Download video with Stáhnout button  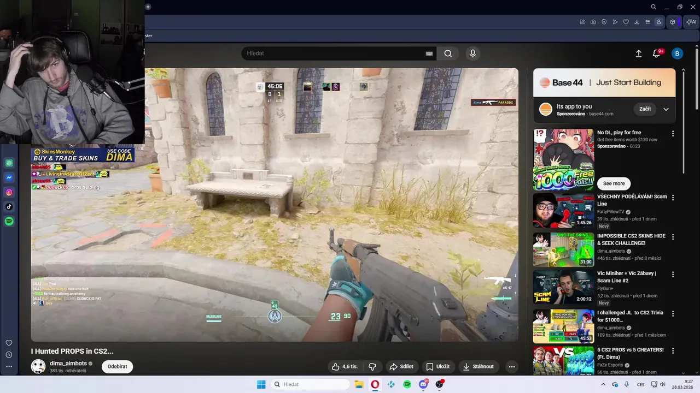(x=479, y=367)
